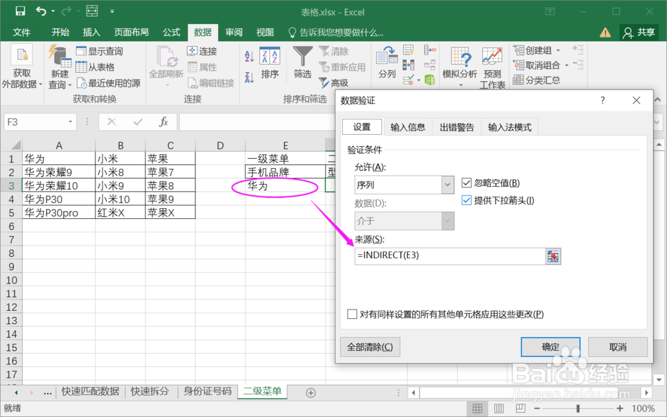The width and height of the screenshot is (667, 417).
Task: Click the source field containing =INDIRECT(E3)
Action: 450,256
